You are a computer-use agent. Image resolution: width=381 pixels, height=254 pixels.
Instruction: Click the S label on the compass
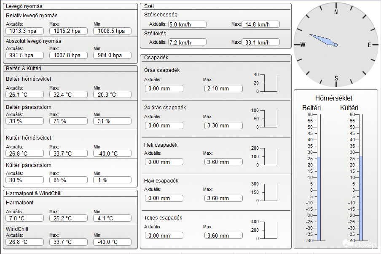[x=336, y=78]
